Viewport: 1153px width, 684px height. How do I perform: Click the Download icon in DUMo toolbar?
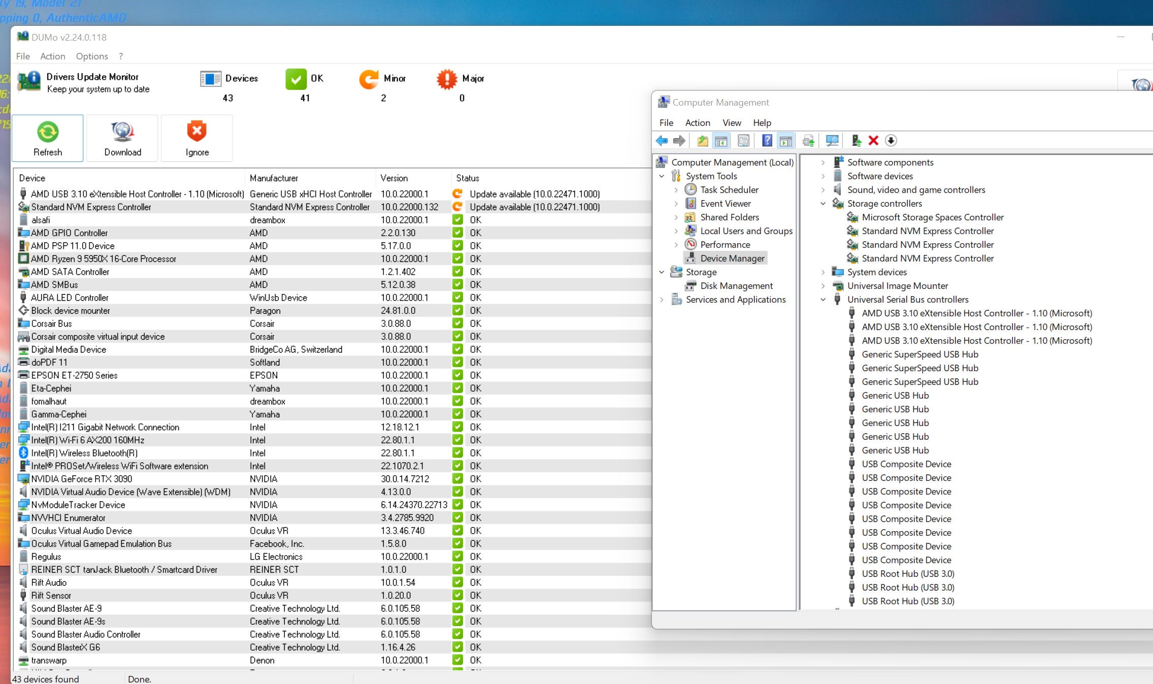pos(122,138)
